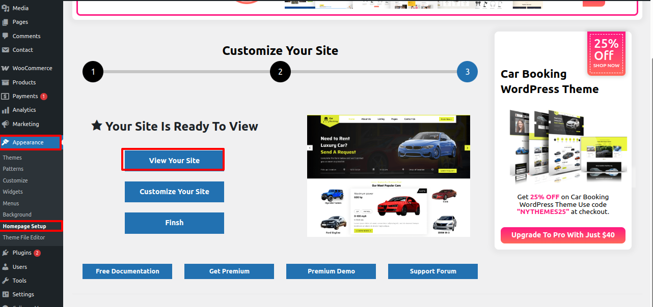Open Free Documentation
This screenshot has width=653, height=307.
coord(127,271)
